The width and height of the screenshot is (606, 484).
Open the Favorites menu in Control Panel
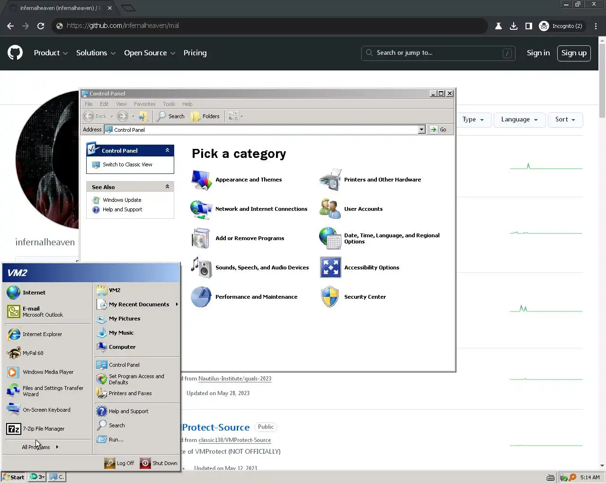point(145,104)
